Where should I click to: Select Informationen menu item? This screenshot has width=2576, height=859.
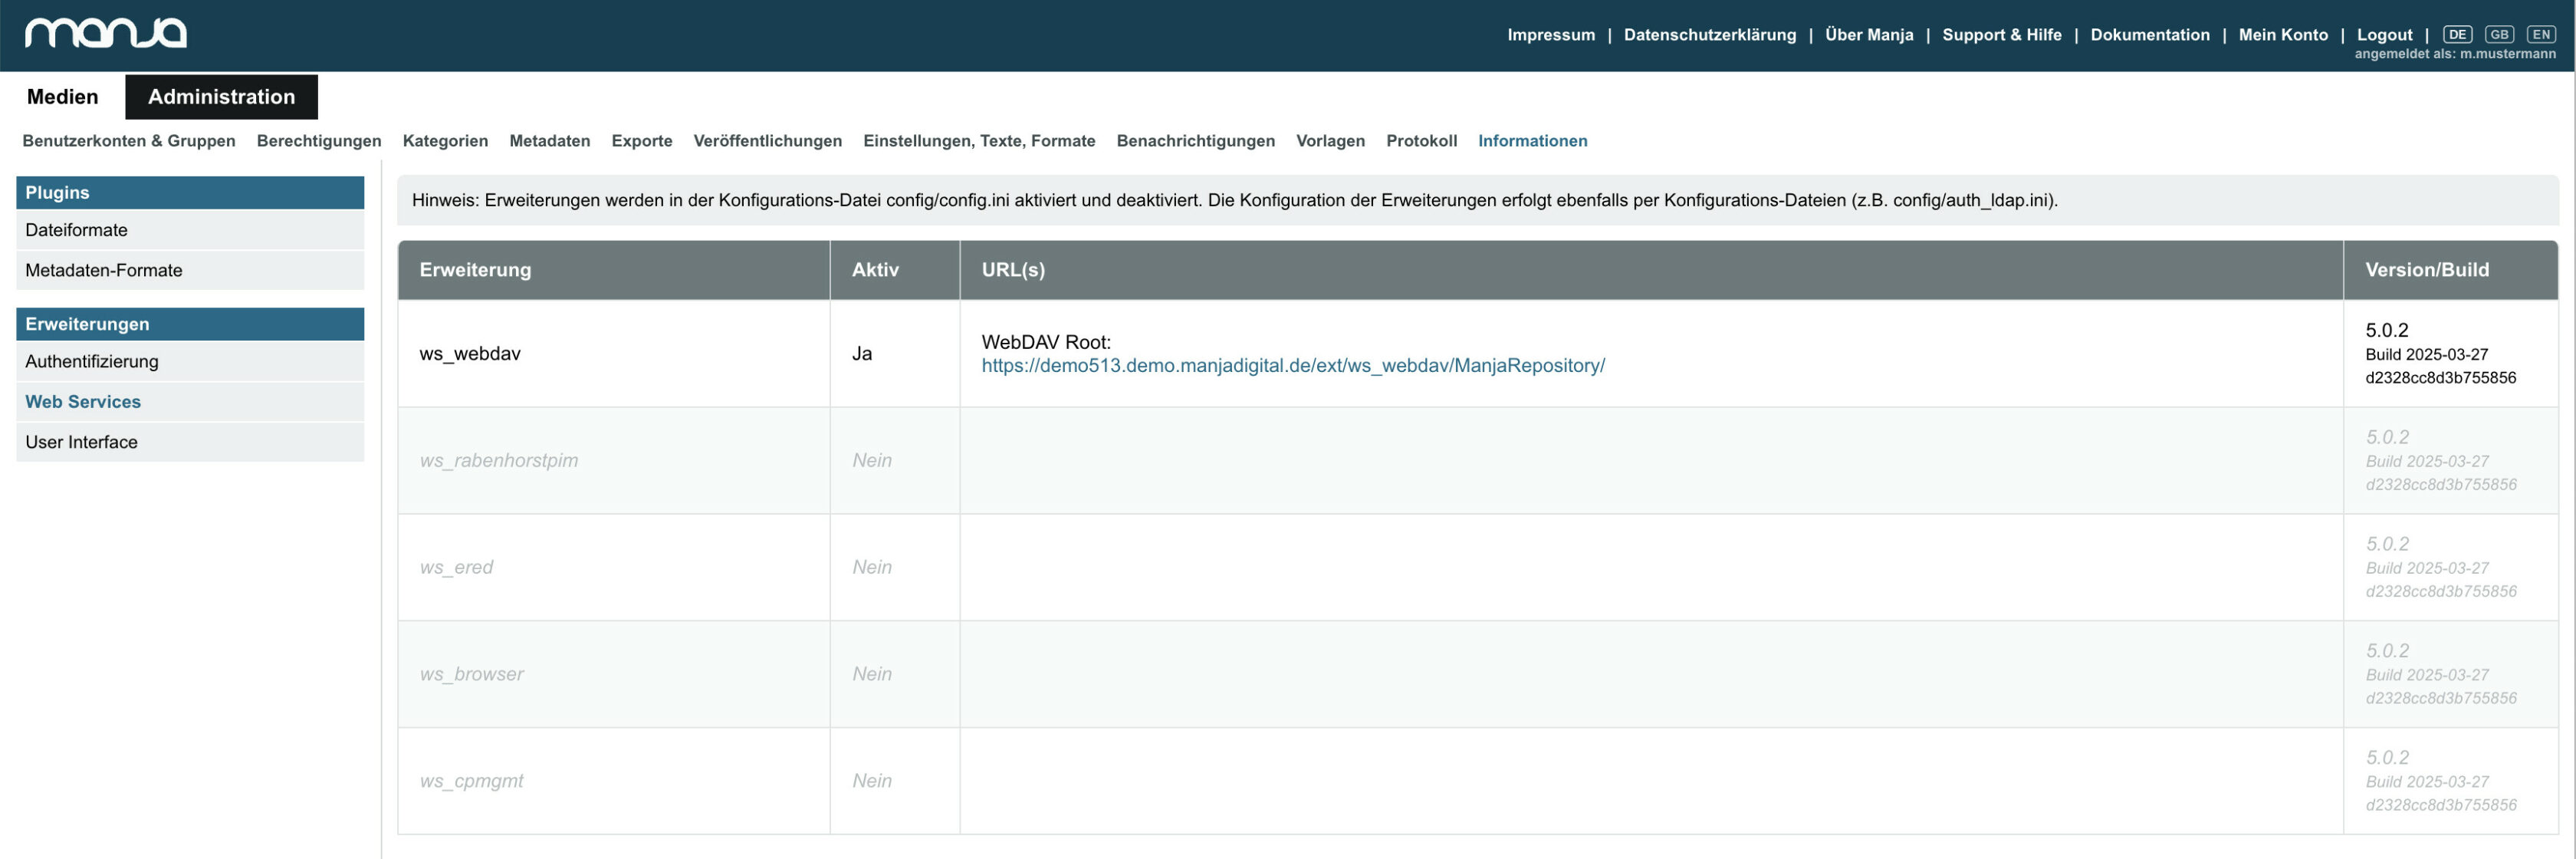[x=1532, y=141]
